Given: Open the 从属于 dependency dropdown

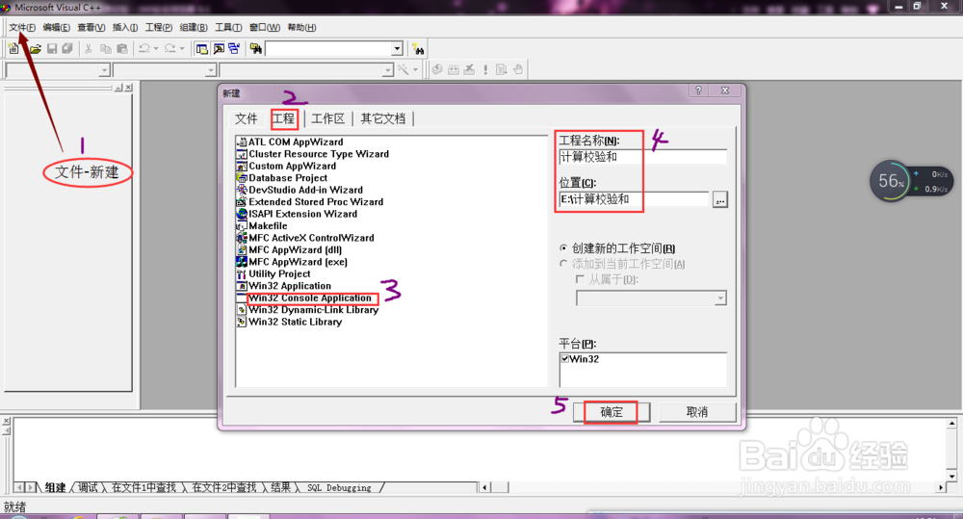Looking at the screenshot, I should tap(720, 298).
